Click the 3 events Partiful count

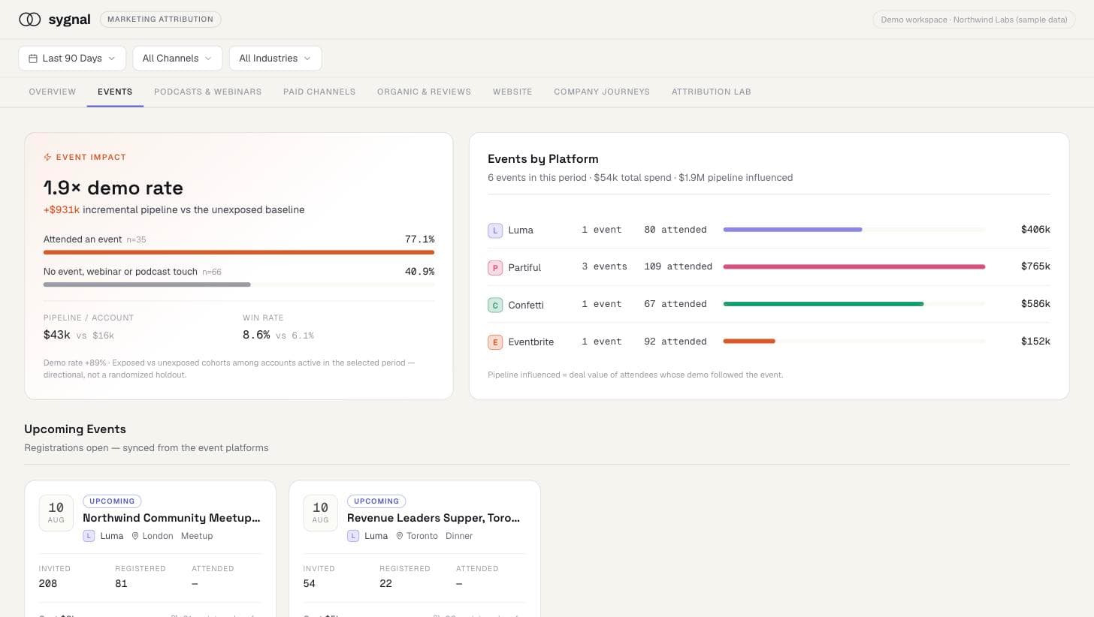pyautogui.click(x=604, y=266)
